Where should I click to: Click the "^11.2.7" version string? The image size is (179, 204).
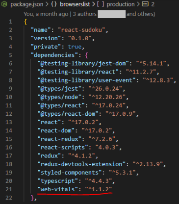pyautogui.click(x=141, y=72)
